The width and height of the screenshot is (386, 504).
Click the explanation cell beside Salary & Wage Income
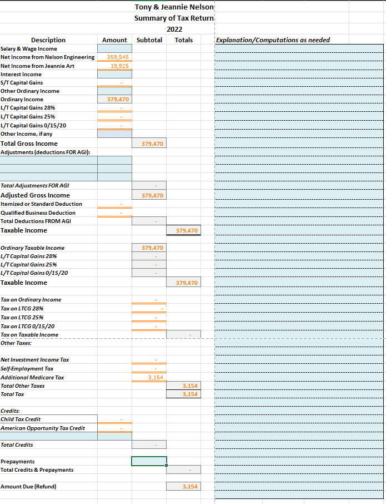point(299,48)
